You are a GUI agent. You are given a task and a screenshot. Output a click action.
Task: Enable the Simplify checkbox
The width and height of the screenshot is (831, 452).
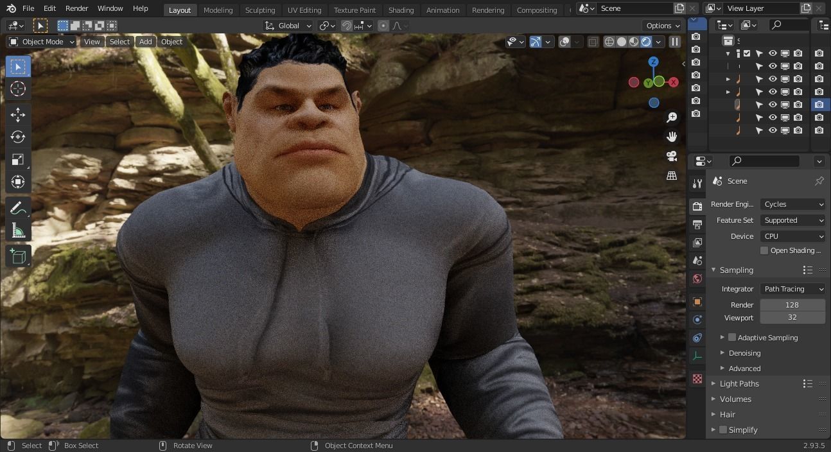tap(723, 430)
